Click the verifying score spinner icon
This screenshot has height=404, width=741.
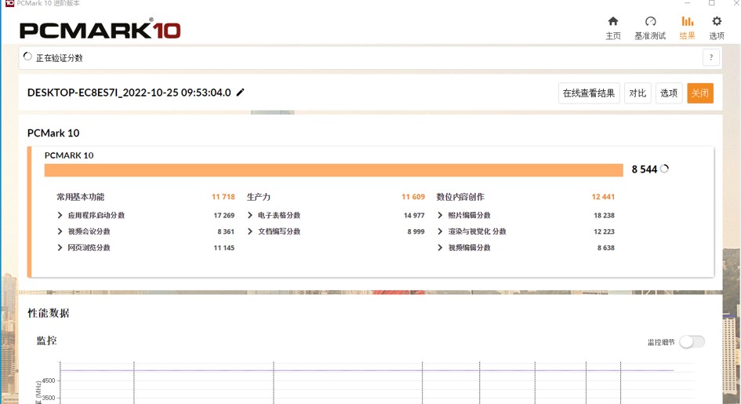[27, 56]
